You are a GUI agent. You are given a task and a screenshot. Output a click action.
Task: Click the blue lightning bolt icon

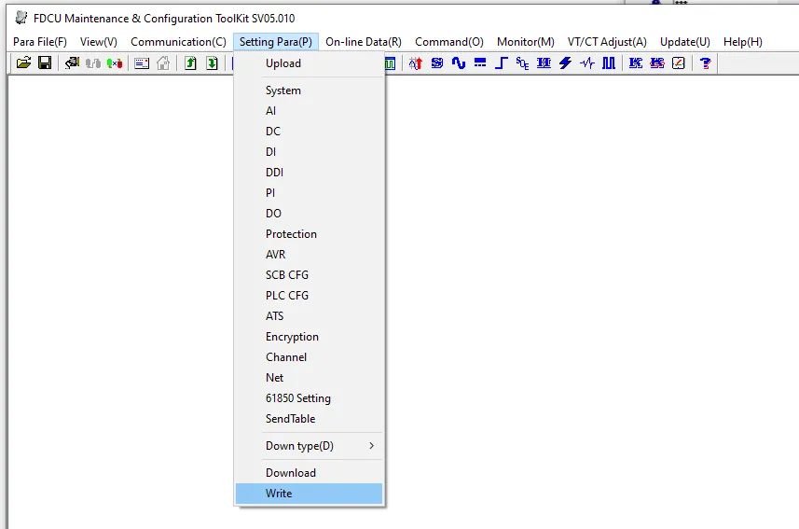(565, 63)
